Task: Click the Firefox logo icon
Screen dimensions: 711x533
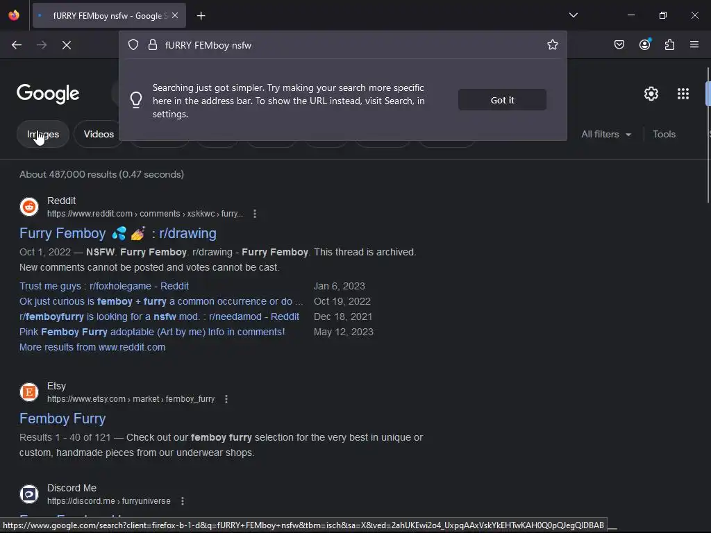Action: click(14, 15)
